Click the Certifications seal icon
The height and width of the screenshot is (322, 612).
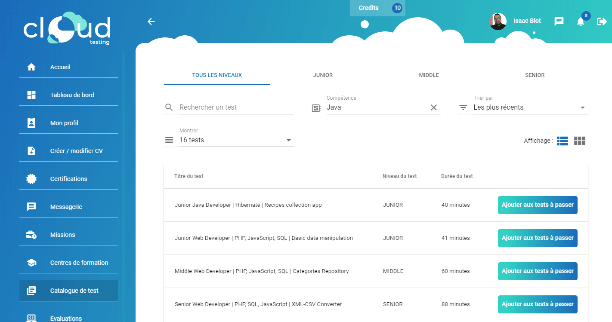[x=31, y=179]
